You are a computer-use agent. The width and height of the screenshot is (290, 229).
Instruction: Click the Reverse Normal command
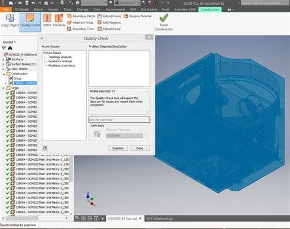tap(138, 16)
